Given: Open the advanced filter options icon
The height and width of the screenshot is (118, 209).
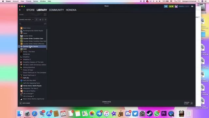Looking at the screenshot, I should [x=45, y=24].
